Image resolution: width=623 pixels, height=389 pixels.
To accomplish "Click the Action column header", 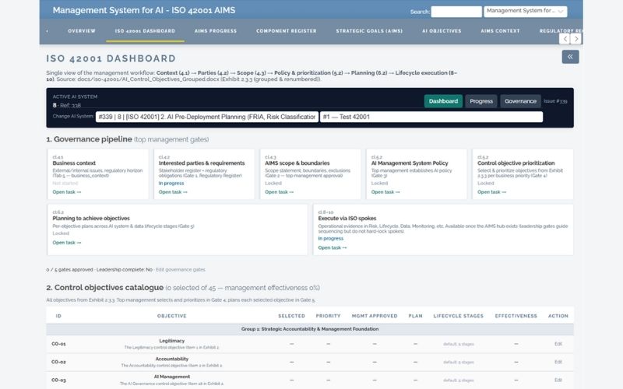I will pyautogui.click(x=558, y=316).
